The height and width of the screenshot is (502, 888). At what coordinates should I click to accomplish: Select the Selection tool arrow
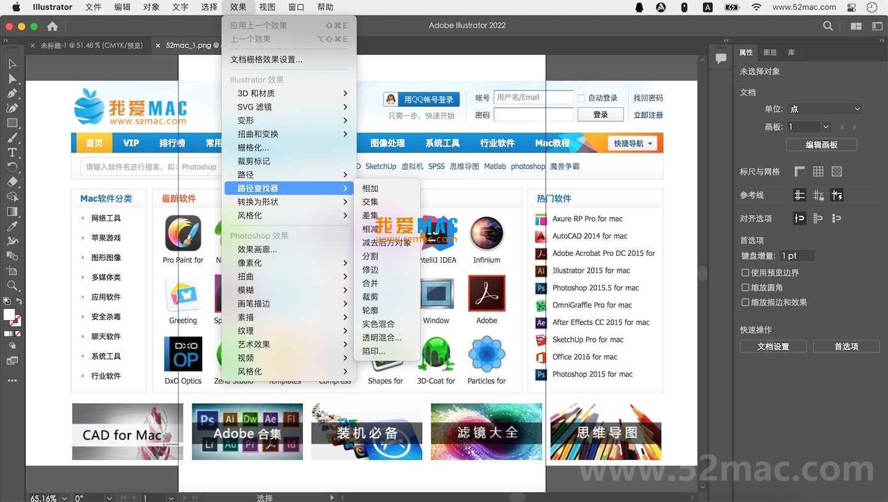[12, 64]
